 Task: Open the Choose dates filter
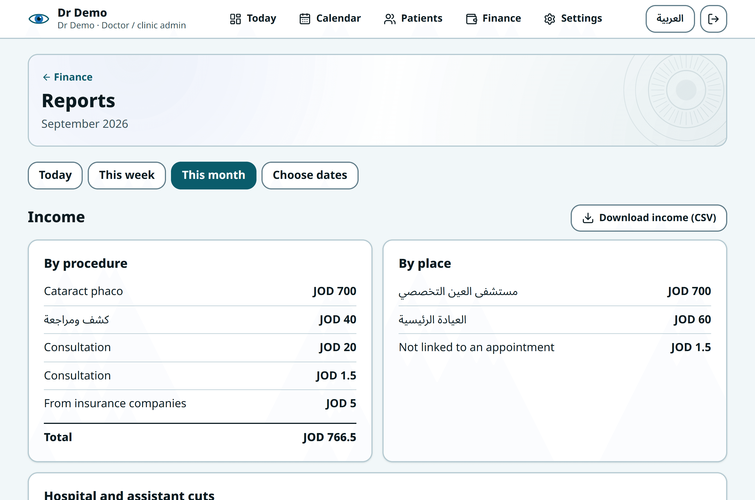click(310, 175)
